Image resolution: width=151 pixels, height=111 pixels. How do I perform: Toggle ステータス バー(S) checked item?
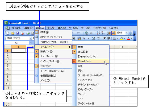point(53,56)
